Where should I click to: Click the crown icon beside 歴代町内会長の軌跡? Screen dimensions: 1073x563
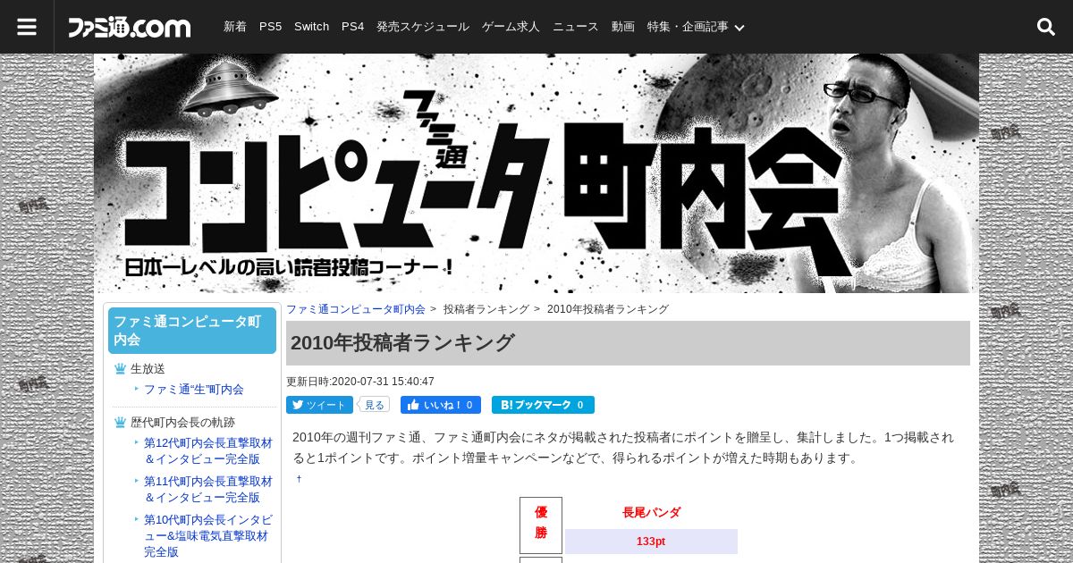click(x=120, y=422)
